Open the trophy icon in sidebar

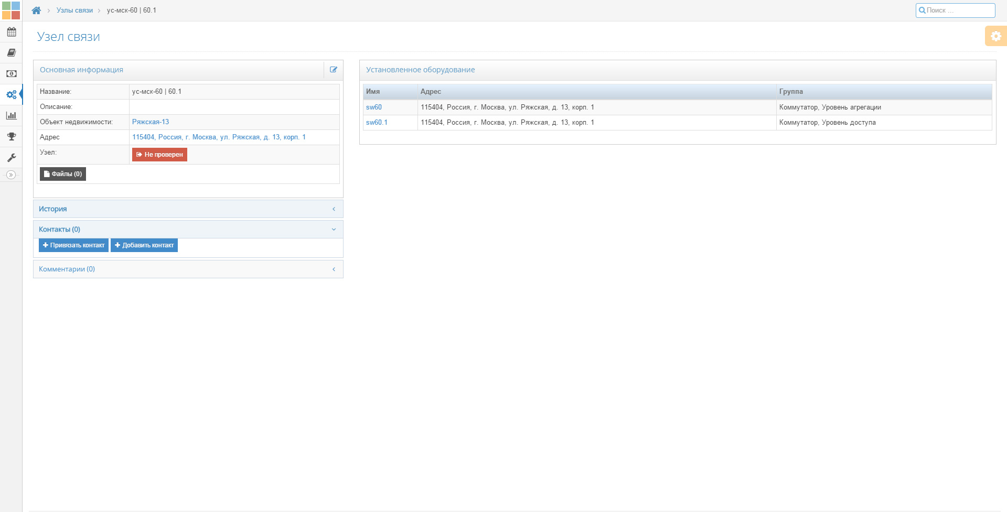[11, 137]
